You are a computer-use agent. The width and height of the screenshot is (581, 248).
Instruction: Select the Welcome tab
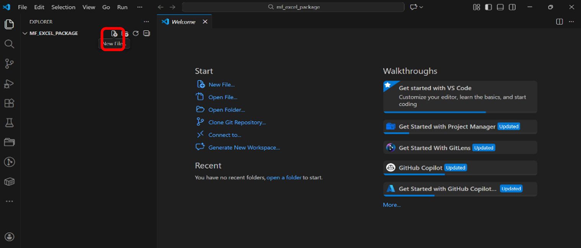(184, 22)
